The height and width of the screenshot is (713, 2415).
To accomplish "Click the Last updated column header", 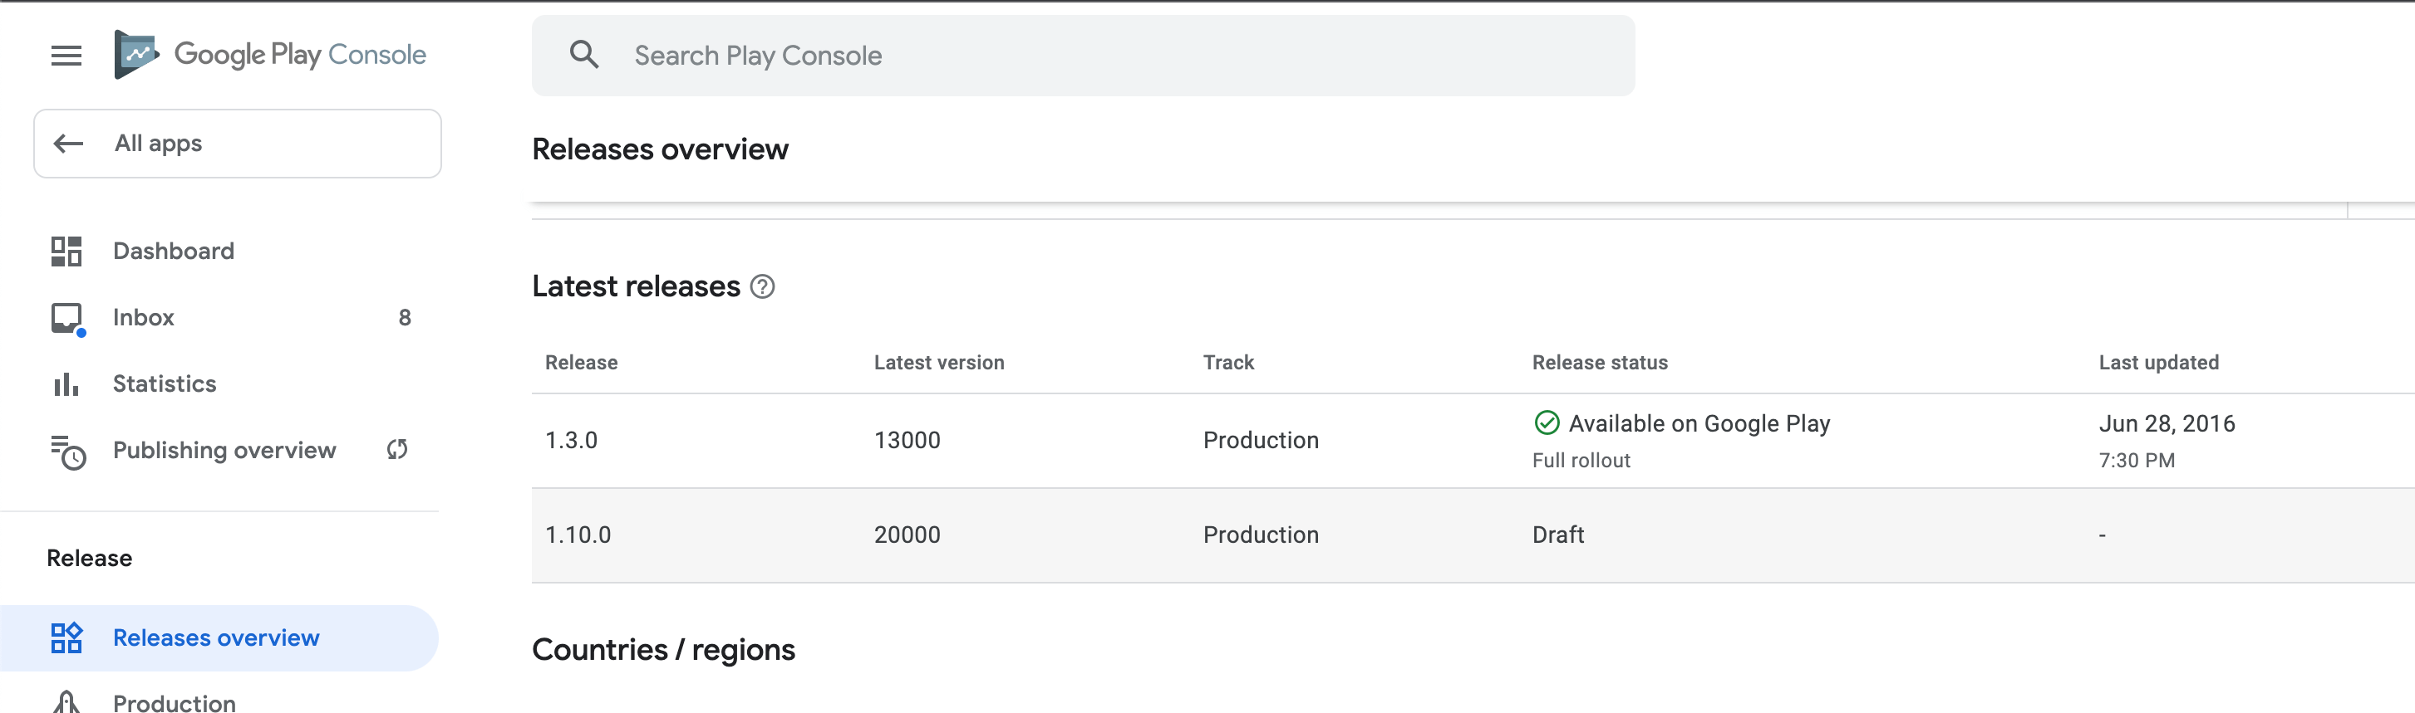I will click(2157, 363).
